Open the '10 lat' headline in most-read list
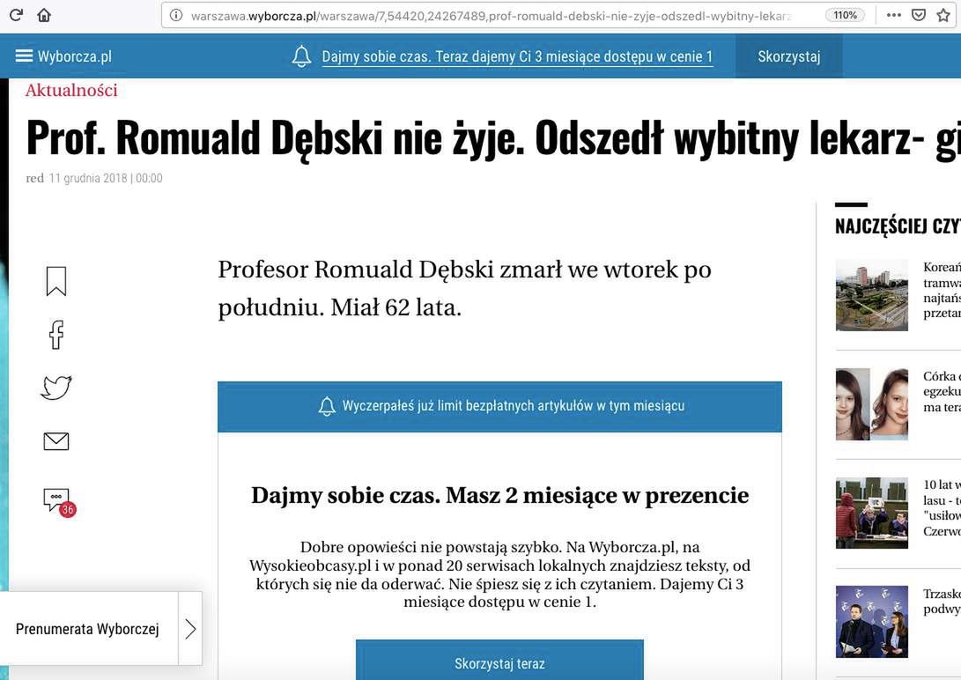The height and width of the screenshot is (680, 961). (942, 508)
